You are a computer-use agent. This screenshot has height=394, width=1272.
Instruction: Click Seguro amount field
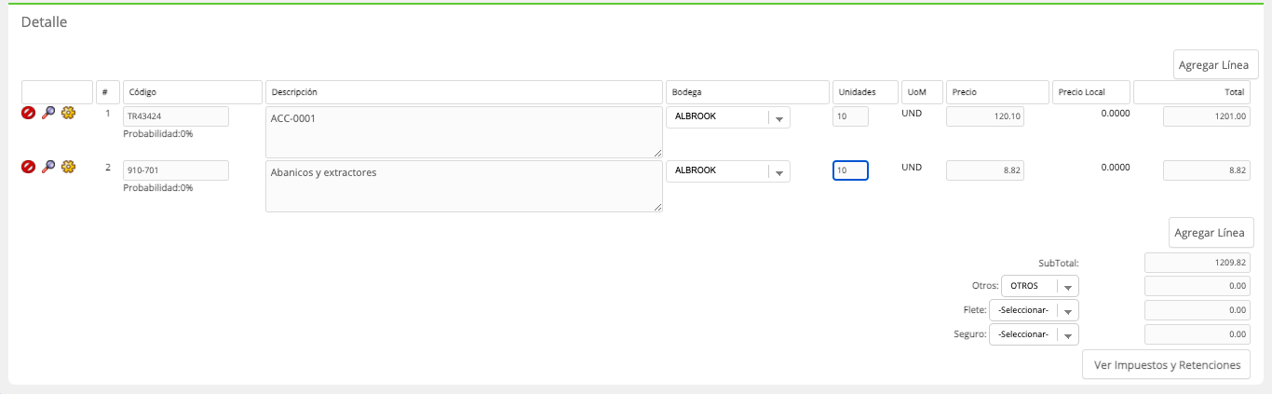1197,334
